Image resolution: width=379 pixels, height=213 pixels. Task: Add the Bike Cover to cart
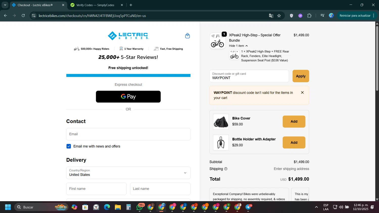[x=294, y=122]
